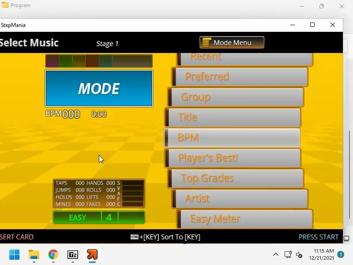Click the StepMania taskbar icon

pos(92,254)
